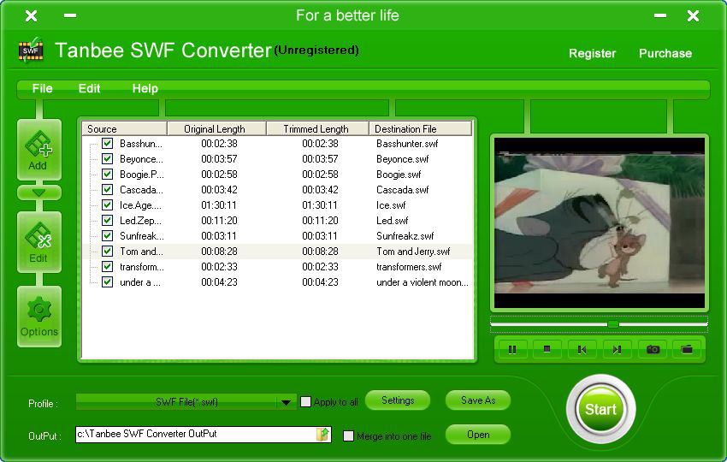Open the Edit video tool in sidebar
The height and width of the screenshot is (462, 727).
[39, 242]
